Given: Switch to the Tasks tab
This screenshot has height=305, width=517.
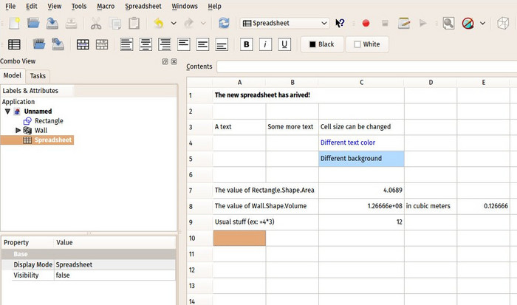Looking at the screenshot, I should [x=38, y=75].
